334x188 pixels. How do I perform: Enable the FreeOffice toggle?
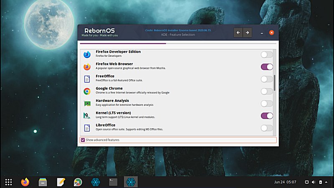(267, 79)
